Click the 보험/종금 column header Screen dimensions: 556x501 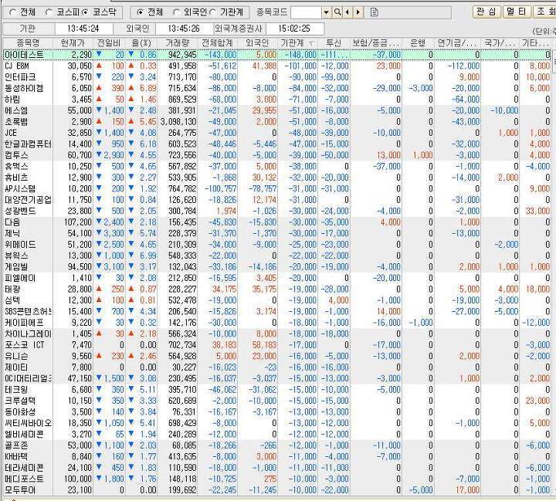tap(375, 43)
